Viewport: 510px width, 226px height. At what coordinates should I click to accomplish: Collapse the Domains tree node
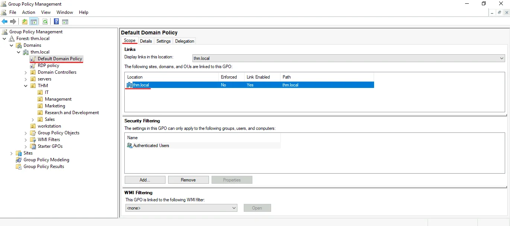tap(11, 45)
